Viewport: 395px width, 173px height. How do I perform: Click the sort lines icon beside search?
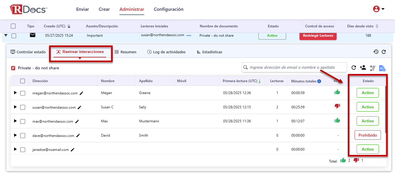(372, 68)
